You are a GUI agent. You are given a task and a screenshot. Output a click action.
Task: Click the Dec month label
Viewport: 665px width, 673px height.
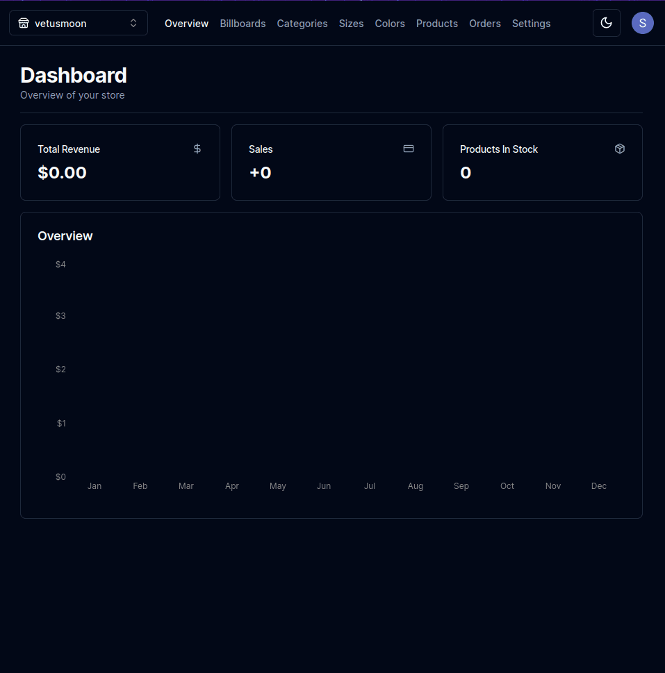tap(599, 486)
